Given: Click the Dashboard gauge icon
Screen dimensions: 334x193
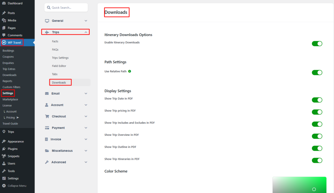Looking at the screenshot, I should (4, 3).
